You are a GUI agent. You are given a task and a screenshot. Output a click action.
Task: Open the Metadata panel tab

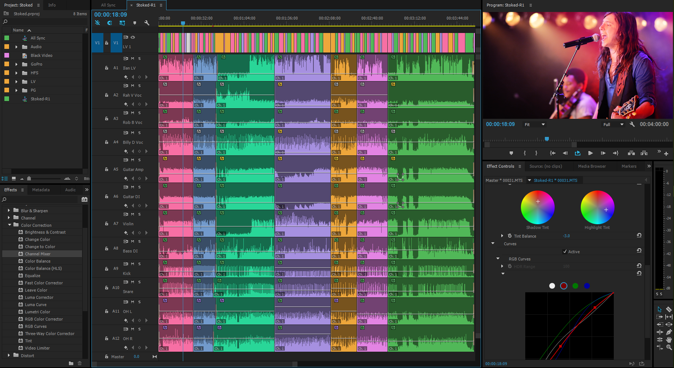(x=41, y=190)
